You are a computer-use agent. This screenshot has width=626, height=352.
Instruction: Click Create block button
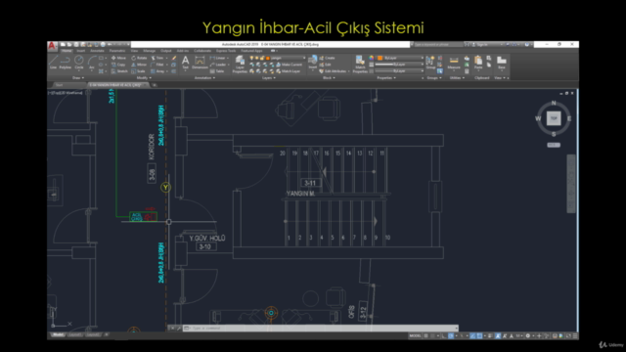pyautogui.click(x=327, y=58)
